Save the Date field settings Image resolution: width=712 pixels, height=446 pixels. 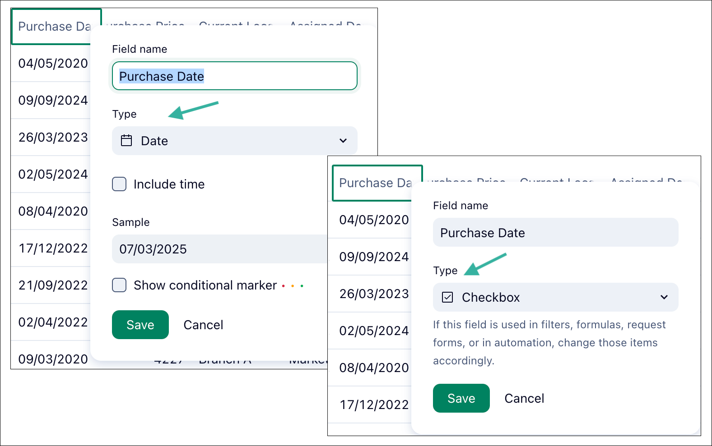(140, 325)
